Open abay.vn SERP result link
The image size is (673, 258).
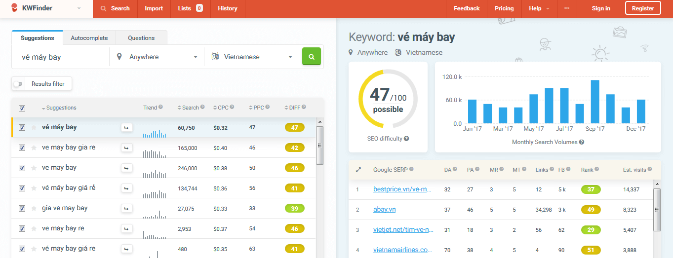384,210
